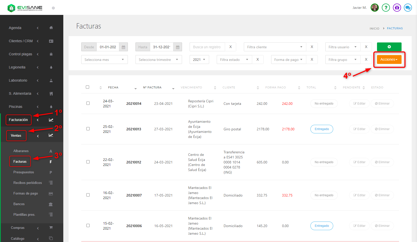Open Presupuestos in the sidebar
The image size is (417, 242).
(x=24, y=172)
